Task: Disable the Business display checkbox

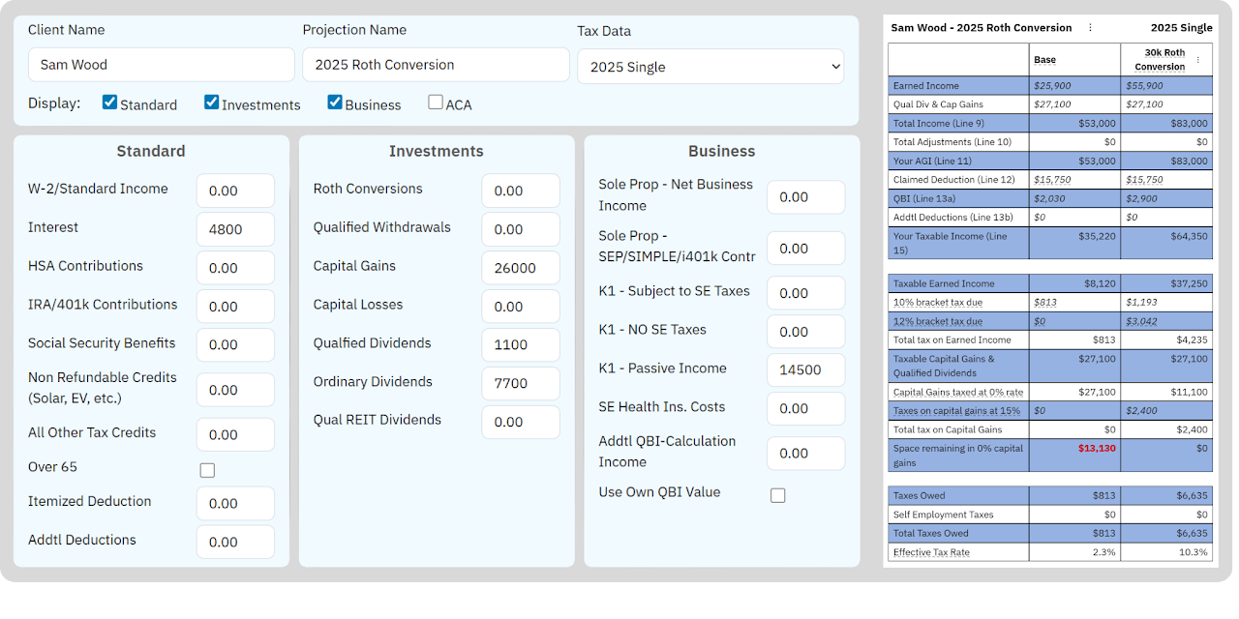Action: click(x=335, y=103)
